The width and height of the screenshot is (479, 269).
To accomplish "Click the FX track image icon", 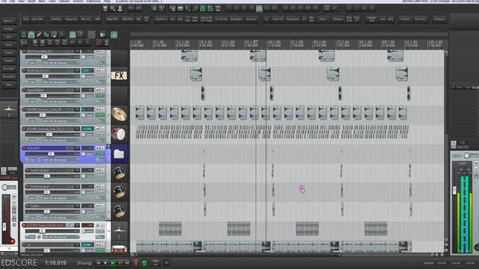I will [119, 75].
